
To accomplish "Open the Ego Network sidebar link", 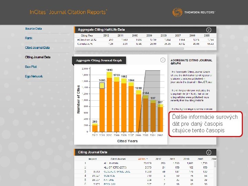I will 34,76.
